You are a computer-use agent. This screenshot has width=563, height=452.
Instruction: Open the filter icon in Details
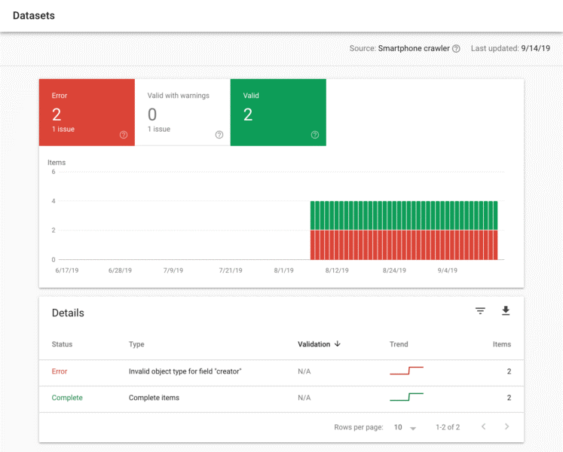coord(480,311)
